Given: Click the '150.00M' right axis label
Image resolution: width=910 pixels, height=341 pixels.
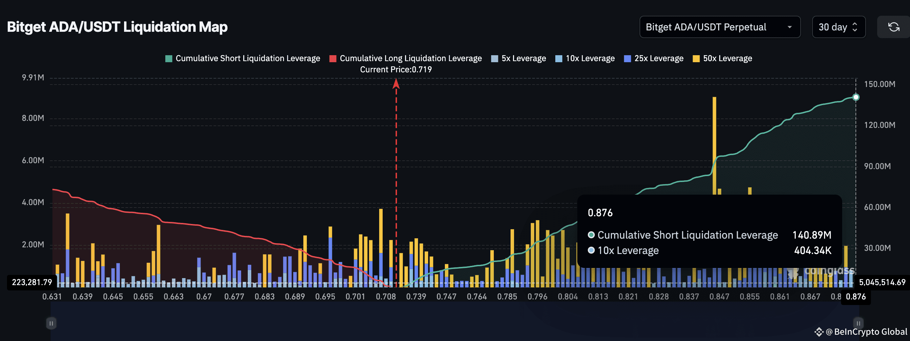Looking at the screenshot, I should (880, 84).
